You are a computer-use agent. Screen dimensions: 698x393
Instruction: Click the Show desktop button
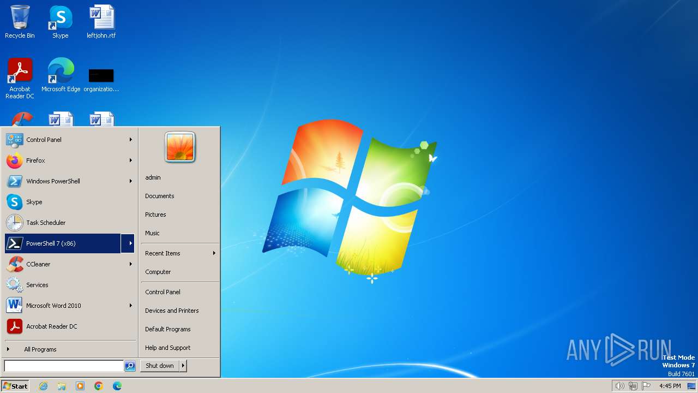[x=691, y=386]
